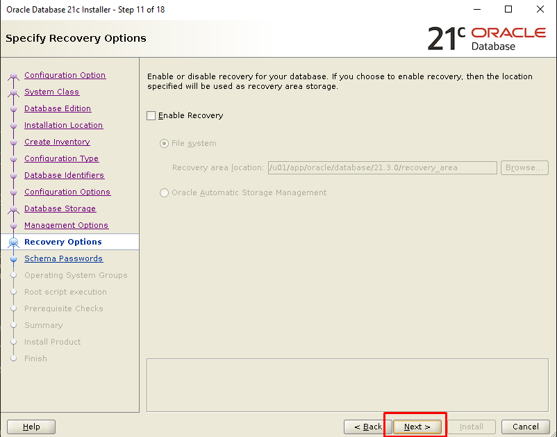
Task: Click the Oracle 21c Database logo
Action: [x=487, y=38]
